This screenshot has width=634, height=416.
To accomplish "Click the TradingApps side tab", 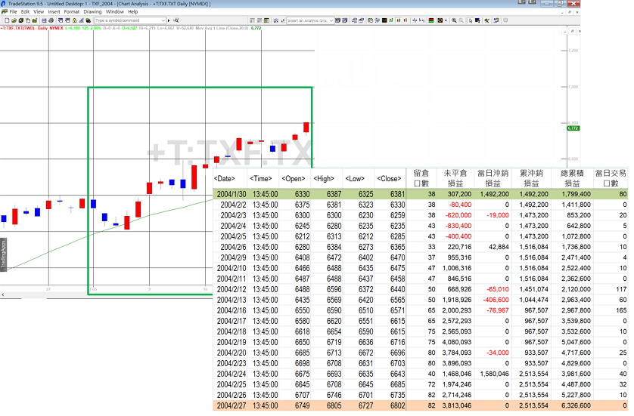I will [x=3, y=251].
